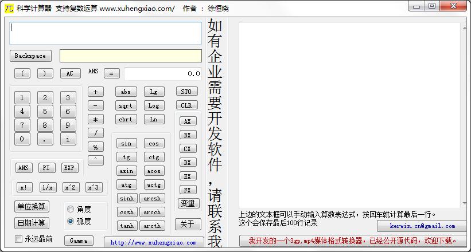Click the sqrt function button

point(126,106)
